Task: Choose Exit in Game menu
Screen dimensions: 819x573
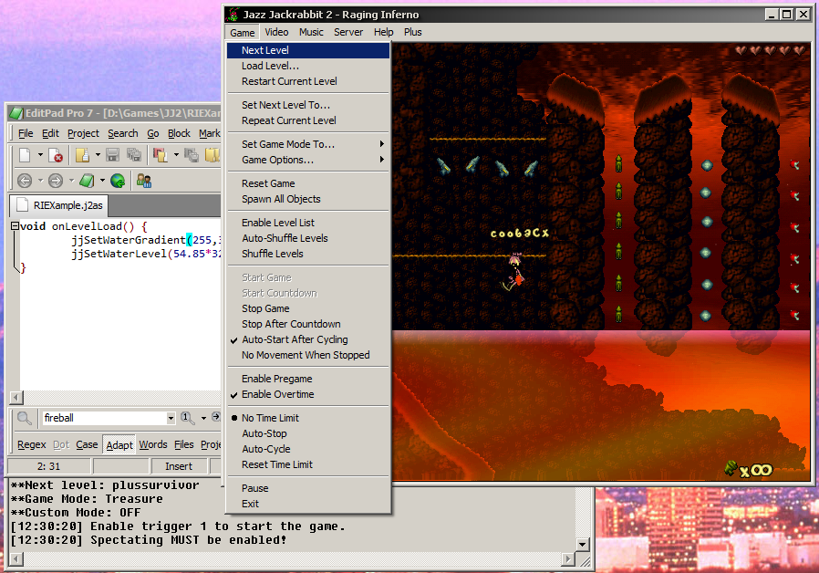Action: coord(308,504)
